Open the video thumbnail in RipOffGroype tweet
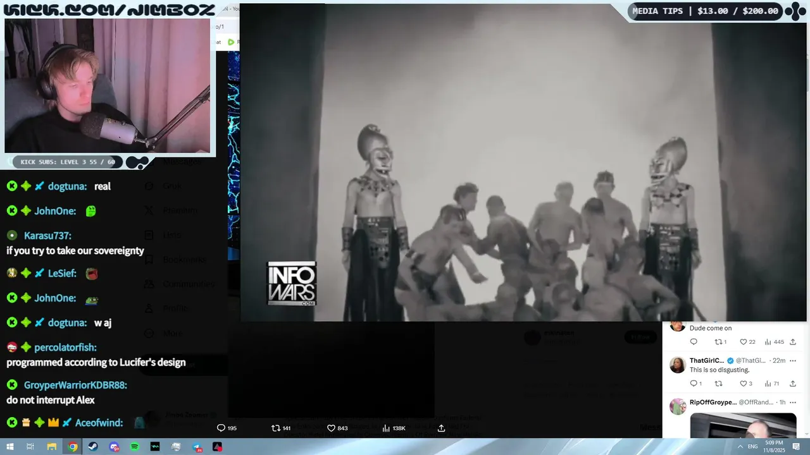The image size is (810, 455). pos(743,425)
